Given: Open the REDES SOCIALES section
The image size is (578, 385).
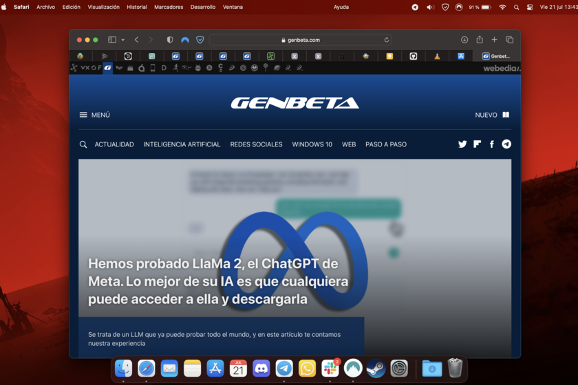Looking at the screenshot, I should pyautogui.click(x=256, y=144).
